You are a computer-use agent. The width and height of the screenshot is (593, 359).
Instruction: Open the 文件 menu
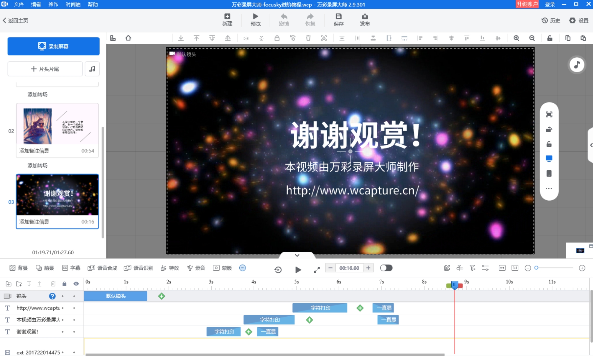(x=19, y=4)
